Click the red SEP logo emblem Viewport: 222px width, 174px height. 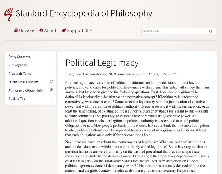(x=9, y=14)
